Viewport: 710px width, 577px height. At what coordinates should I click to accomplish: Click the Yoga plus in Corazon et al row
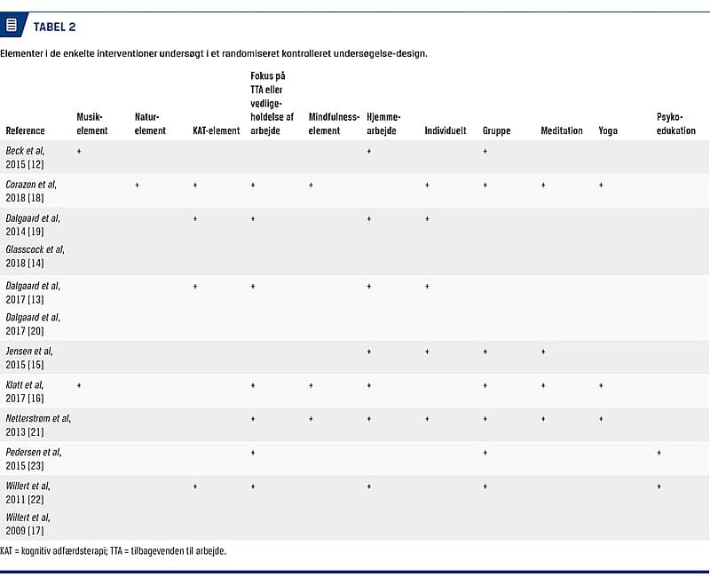click(602, 186)
